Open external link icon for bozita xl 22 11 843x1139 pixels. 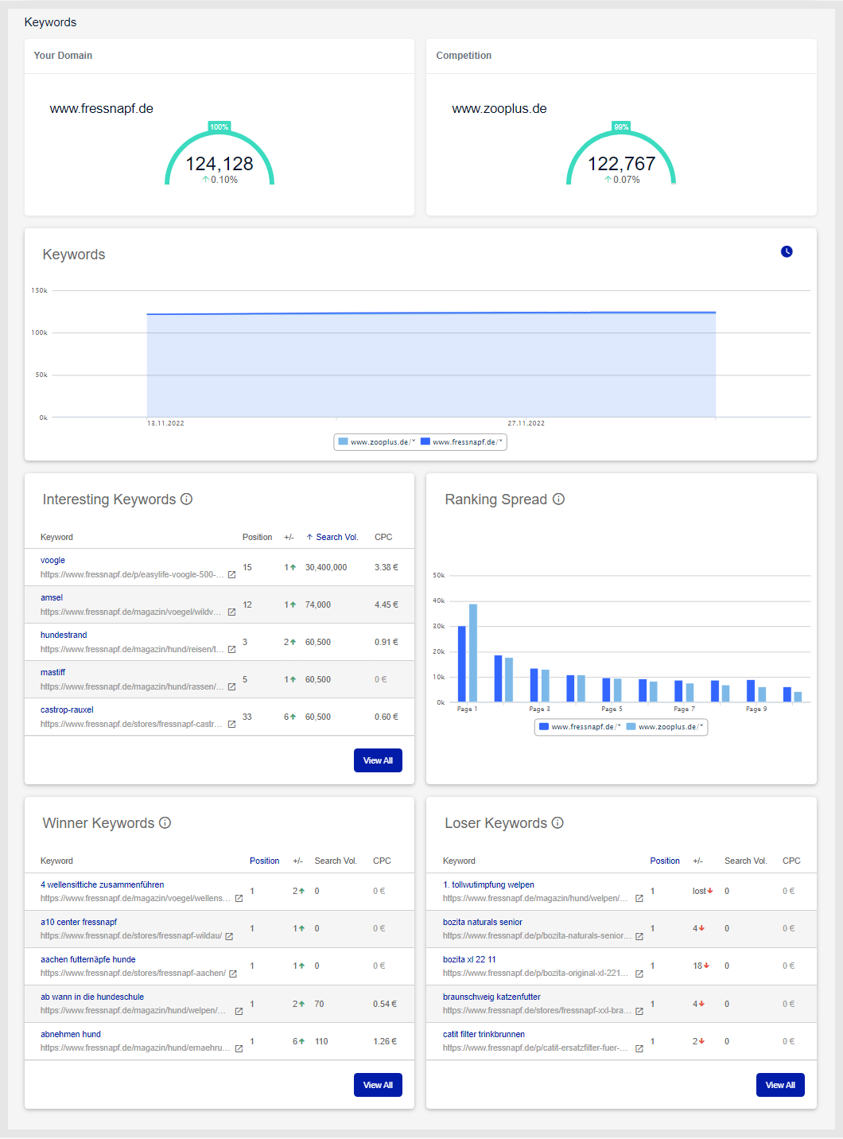tap(639, 974)
